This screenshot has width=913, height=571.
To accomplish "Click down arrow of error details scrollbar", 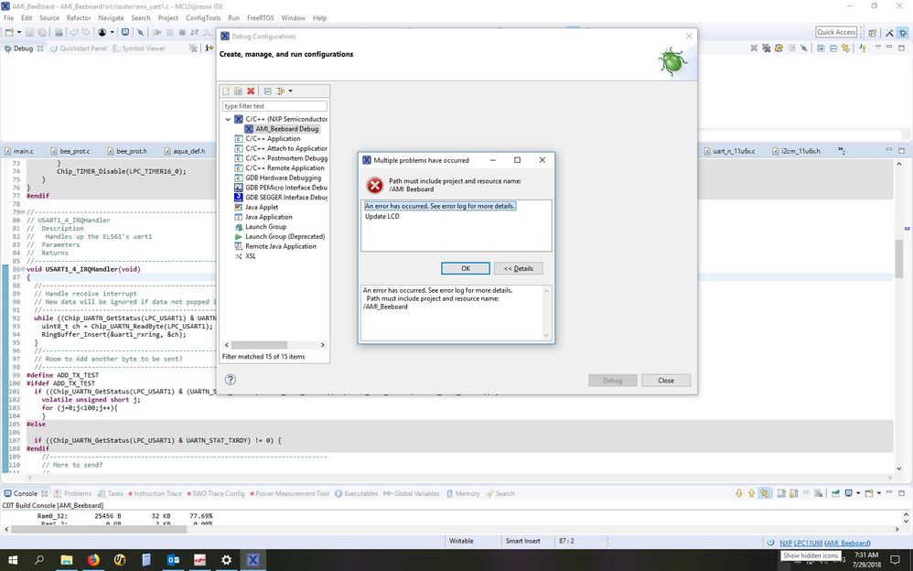I will point(546,336).
